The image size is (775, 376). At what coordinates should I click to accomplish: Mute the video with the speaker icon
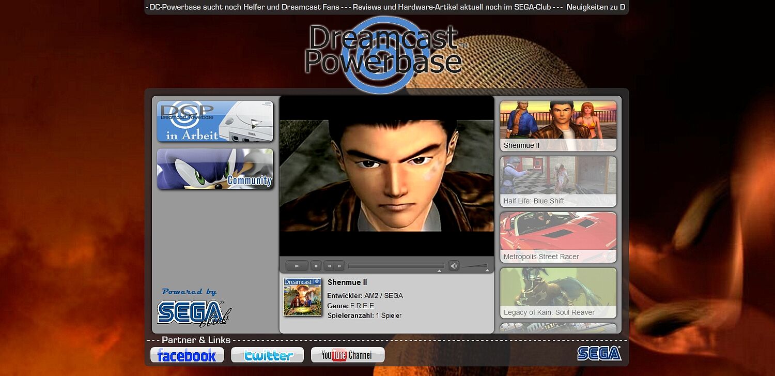coord(454,266)
